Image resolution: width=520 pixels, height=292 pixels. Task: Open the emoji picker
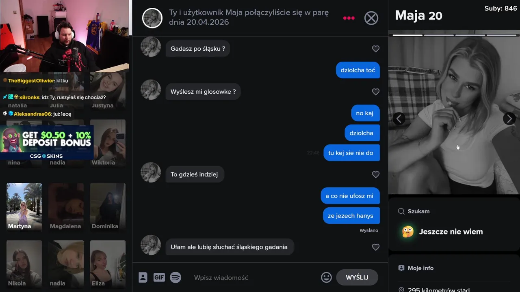[x=326, y=277]
